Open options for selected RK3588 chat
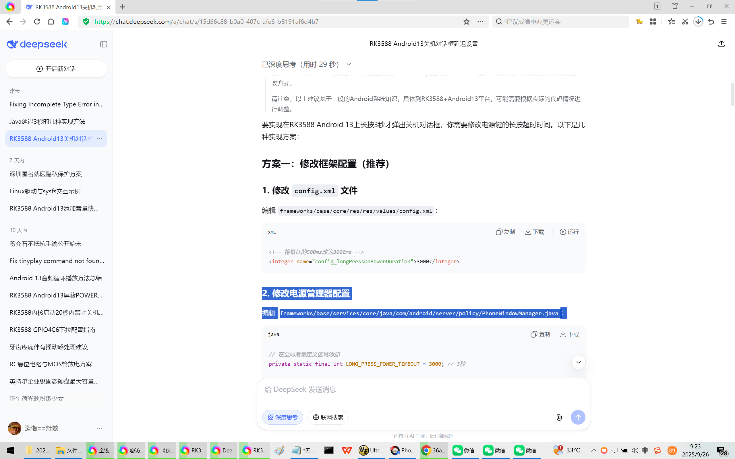 [99, 139]
